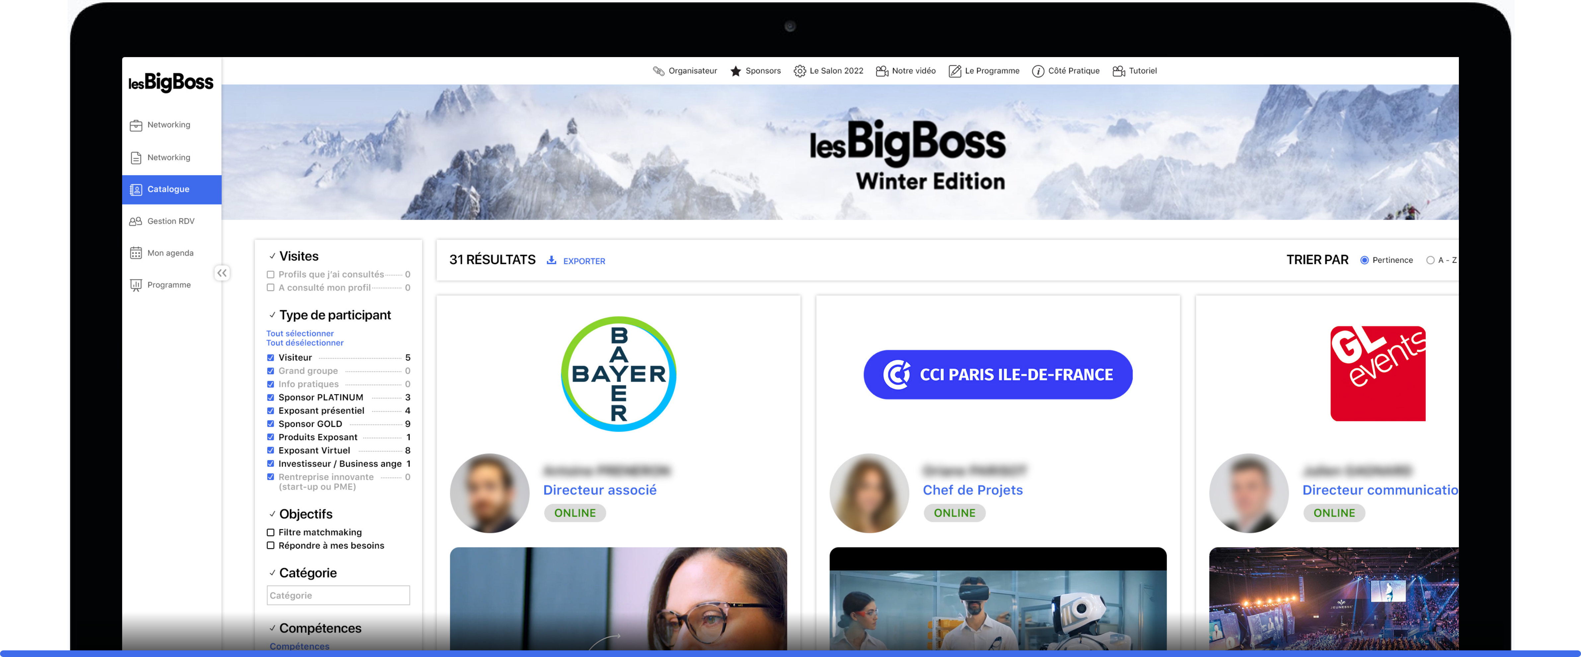This screenshot has width=1581, height=657.
Task: Click the Catalogue contact-book icon
Action: coord(136,189)
